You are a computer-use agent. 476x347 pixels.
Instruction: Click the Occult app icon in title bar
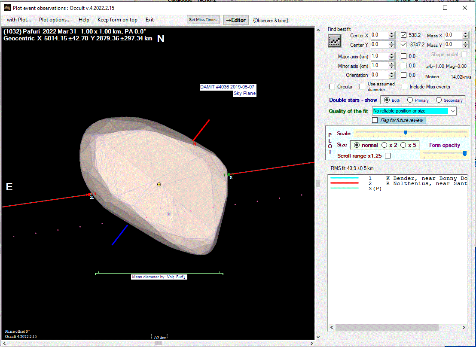coord(6,8)
